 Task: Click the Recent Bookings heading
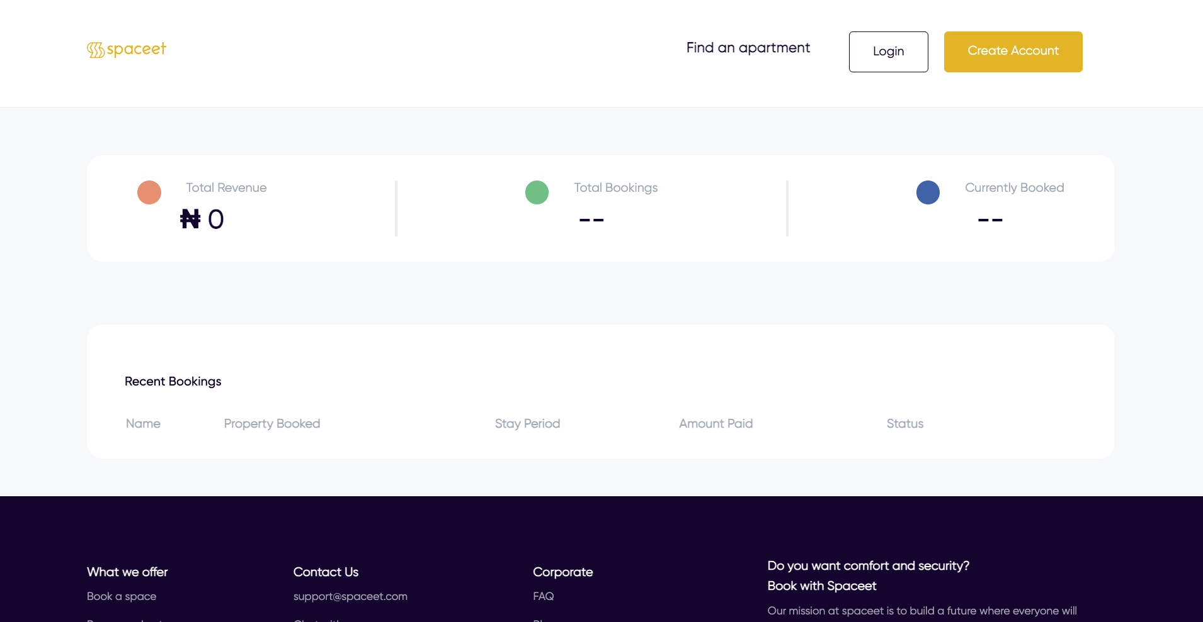click(x=173, y=382)
